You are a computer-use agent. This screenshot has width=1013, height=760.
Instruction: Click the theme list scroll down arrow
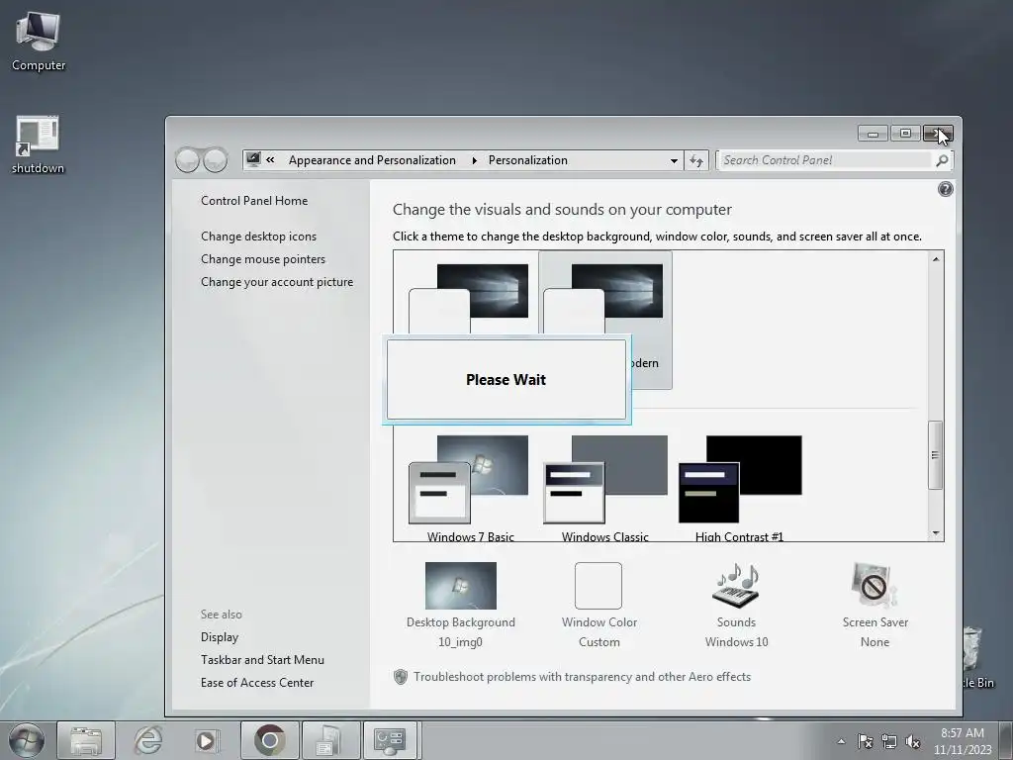click(x=936, y=533)
